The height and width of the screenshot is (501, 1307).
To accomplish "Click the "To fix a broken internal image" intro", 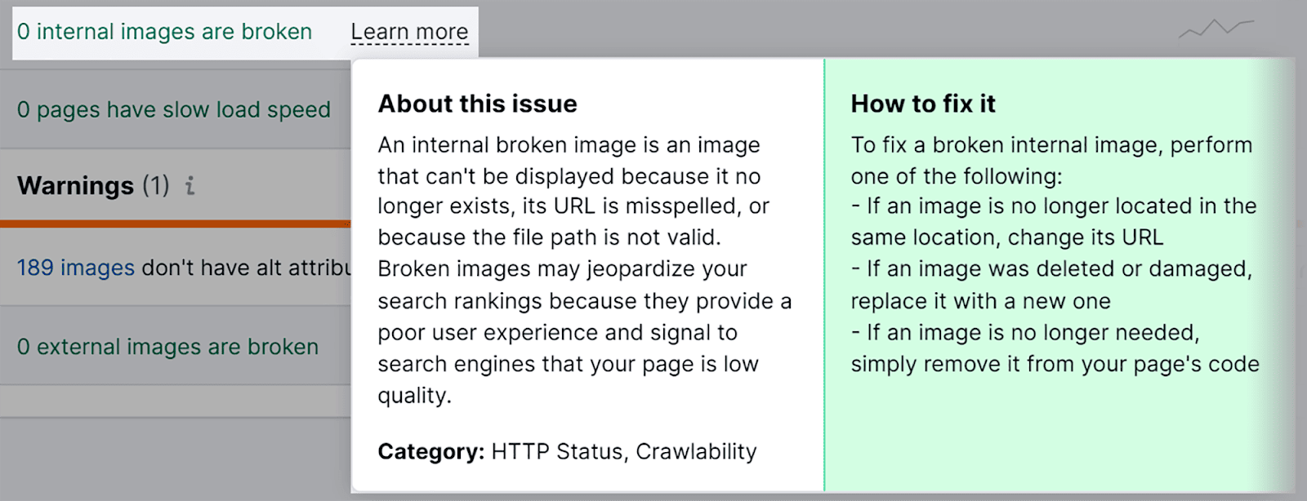I will click(1051, 160).
